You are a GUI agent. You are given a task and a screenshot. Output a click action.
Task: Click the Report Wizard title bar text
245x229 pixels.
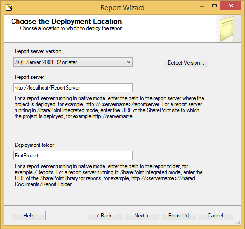click(122, 8)
